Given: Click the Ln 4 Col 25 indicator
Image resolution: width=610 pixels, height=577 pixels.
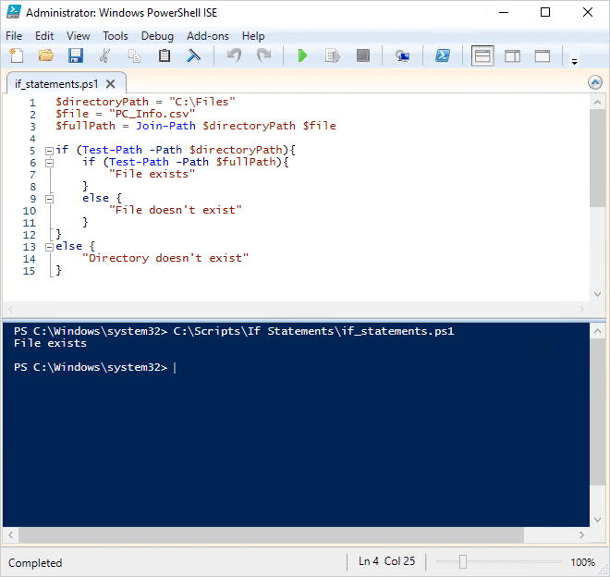Looking at the screenshot, I should 386,561.
